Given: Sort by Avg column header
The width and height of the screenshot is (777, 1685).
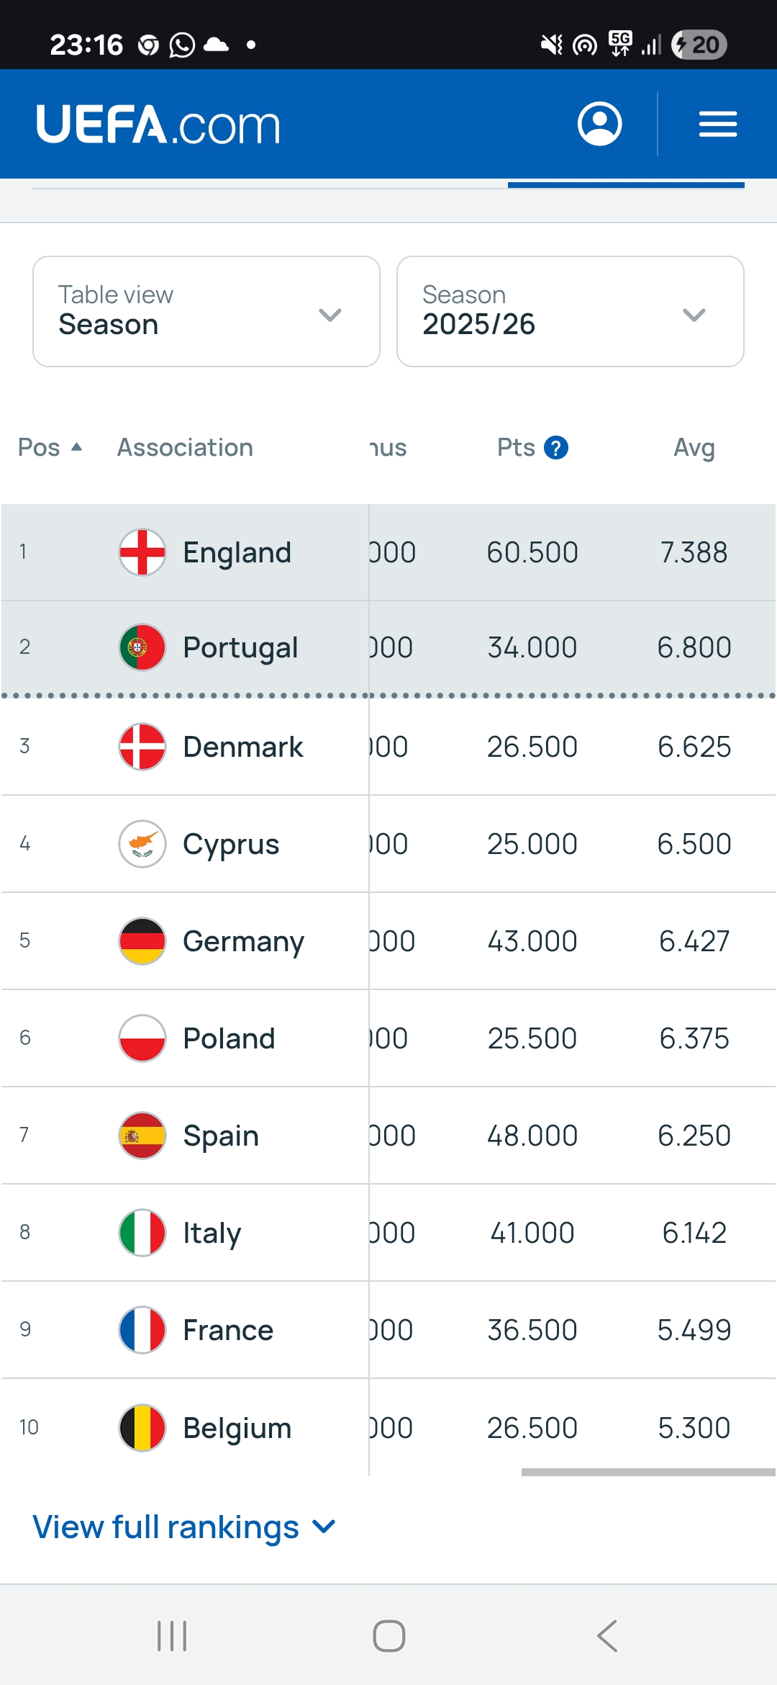Looking at the screenshot, I should click(x=694, y=447).
